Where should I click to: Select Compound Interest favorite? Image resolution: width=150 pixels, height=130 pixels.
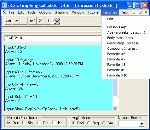(x=125, y=48)
